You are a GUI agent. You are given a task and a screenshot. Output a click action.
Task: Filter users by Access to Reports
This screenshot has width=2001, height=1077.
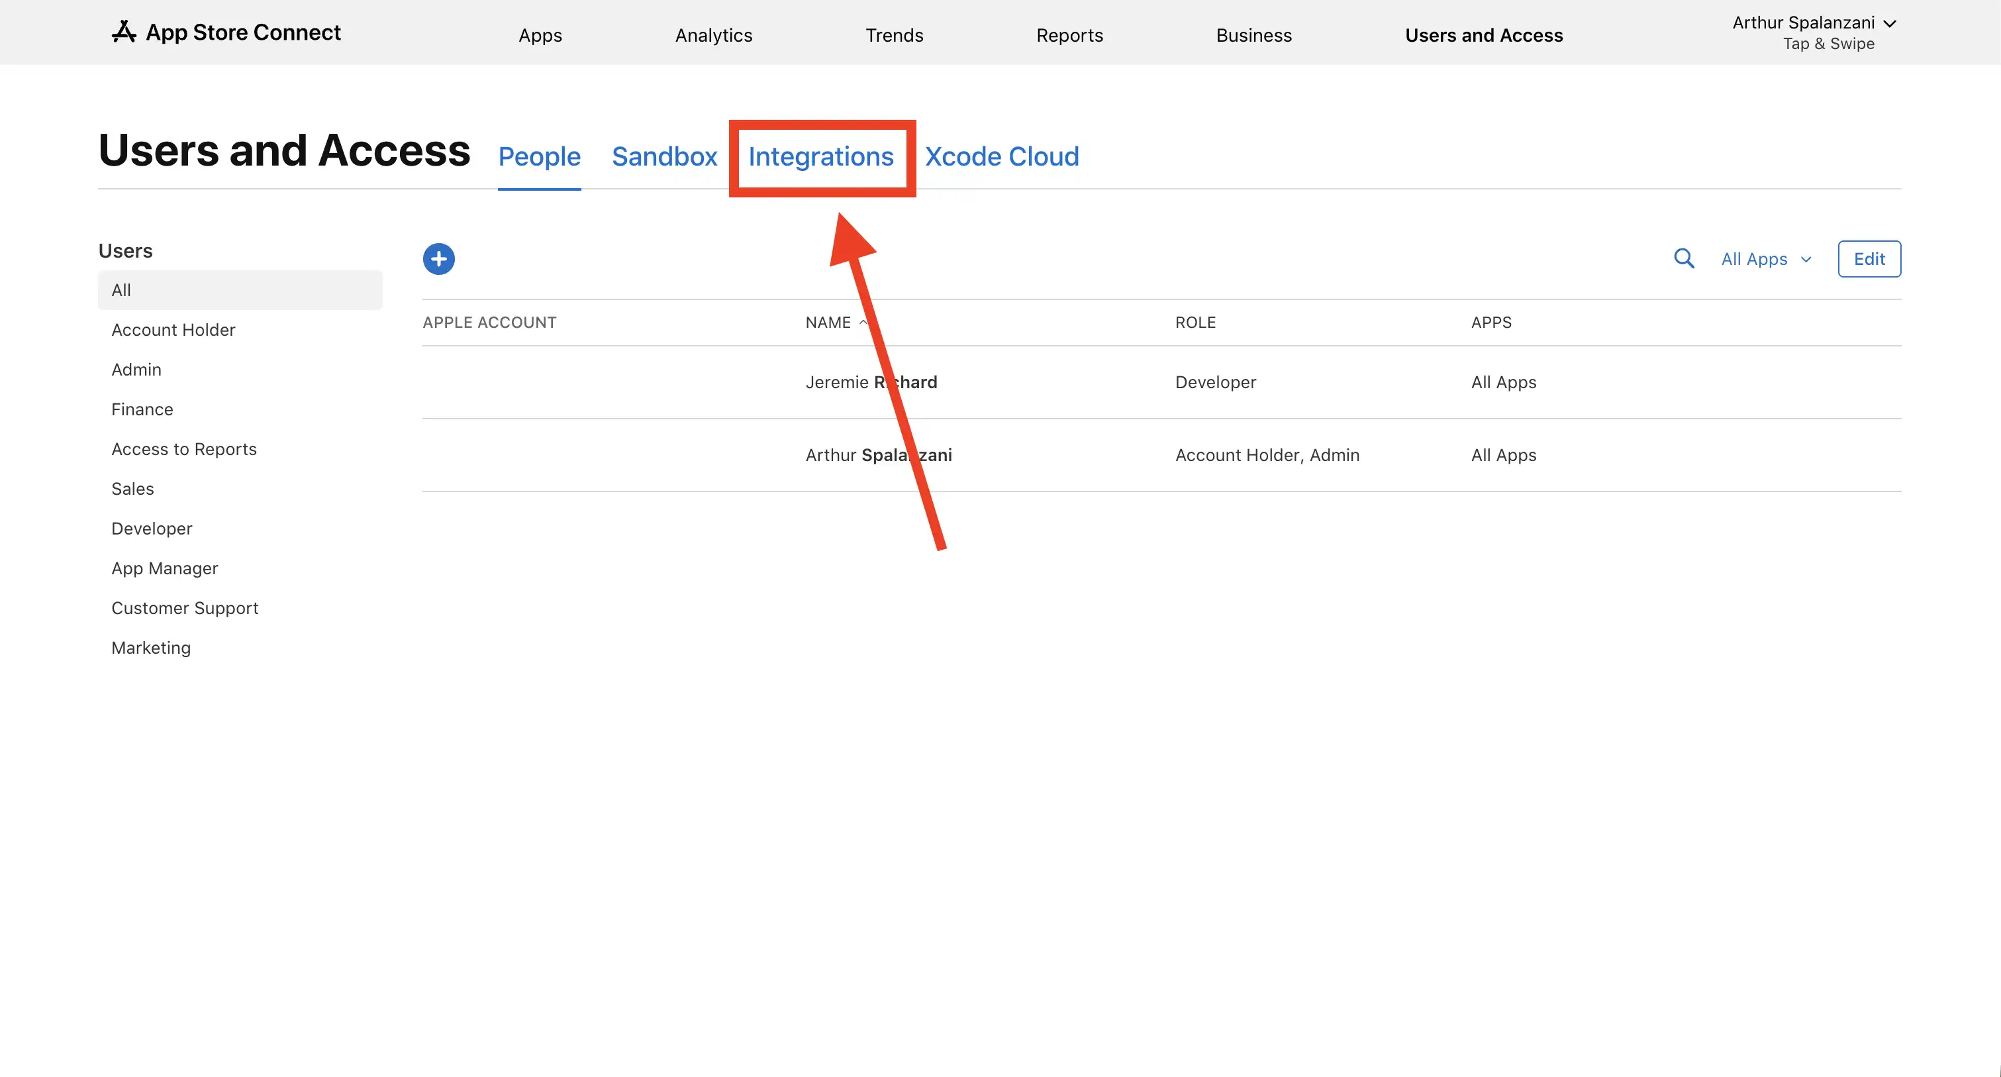click(184, 448)
